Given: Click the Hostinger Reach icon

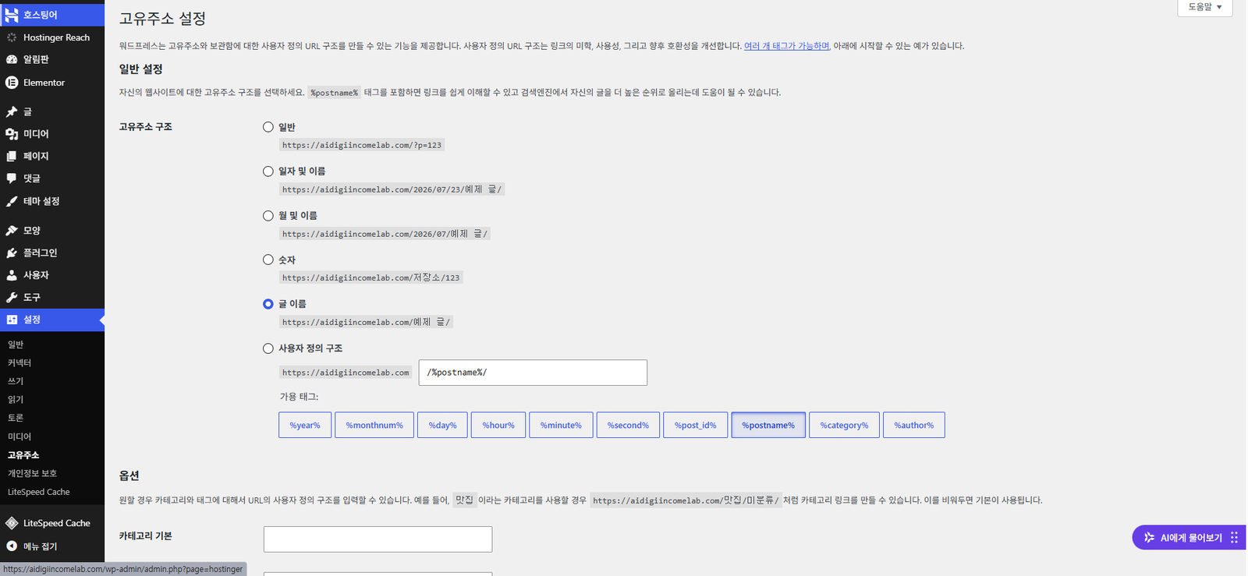Looking at the screenshot, I should click(12, 37).
